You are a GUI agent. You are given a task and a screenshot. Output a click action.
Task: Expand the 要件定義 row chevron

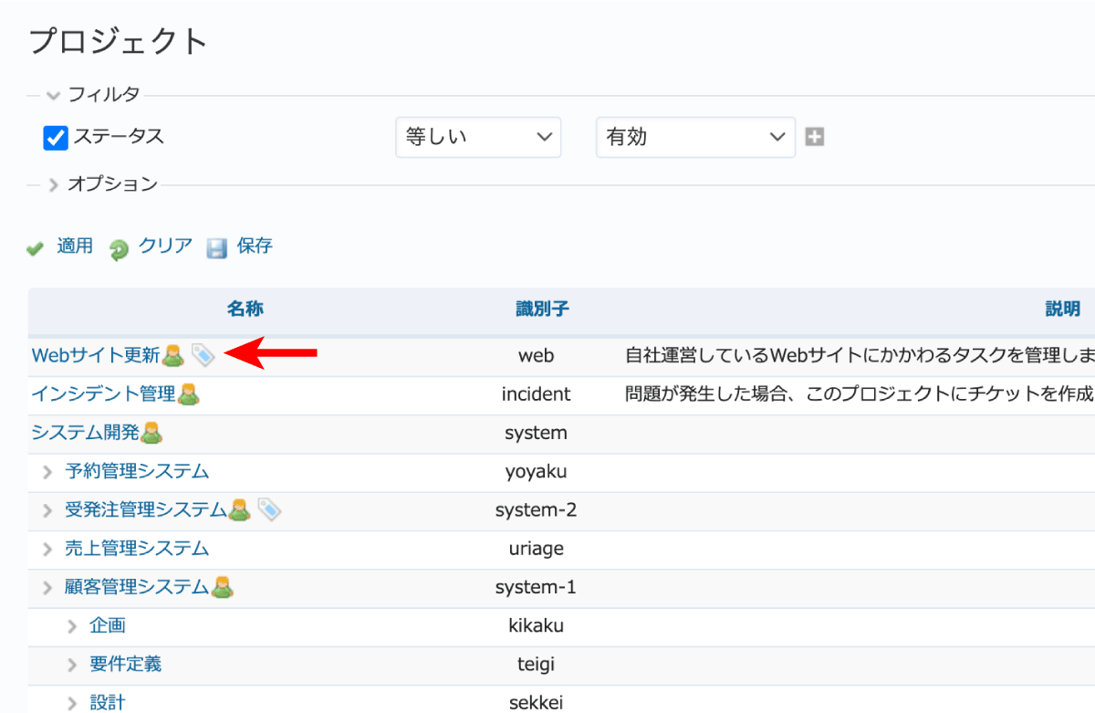point(73,664)
